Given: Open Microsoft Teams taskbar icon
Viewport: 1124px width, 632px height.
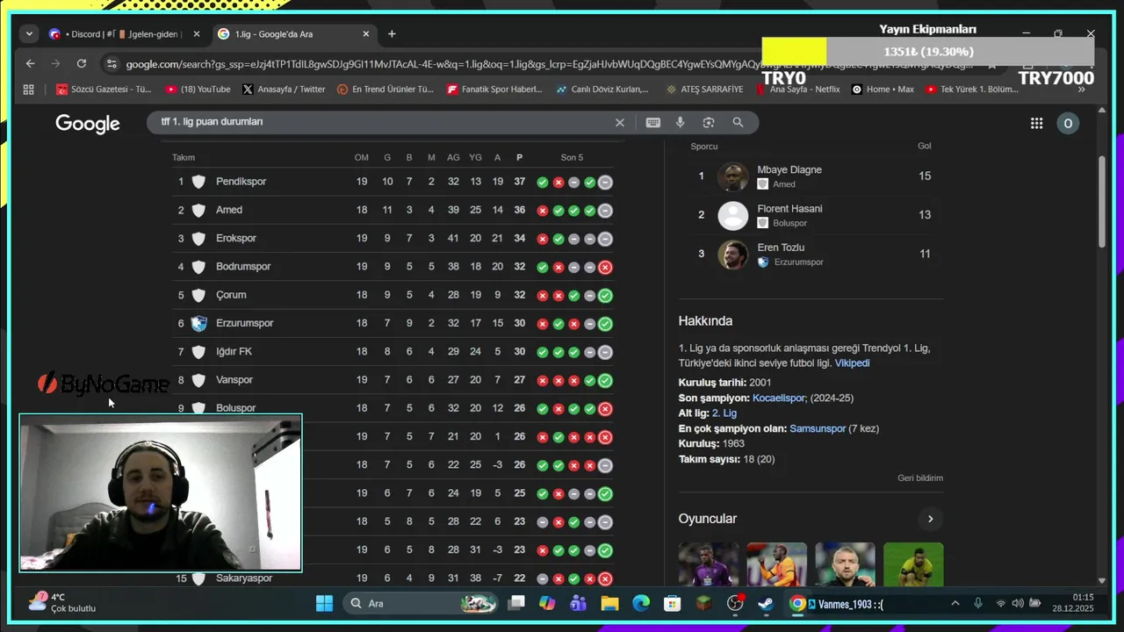Looking at the screenshot, I should pos(578,603).
